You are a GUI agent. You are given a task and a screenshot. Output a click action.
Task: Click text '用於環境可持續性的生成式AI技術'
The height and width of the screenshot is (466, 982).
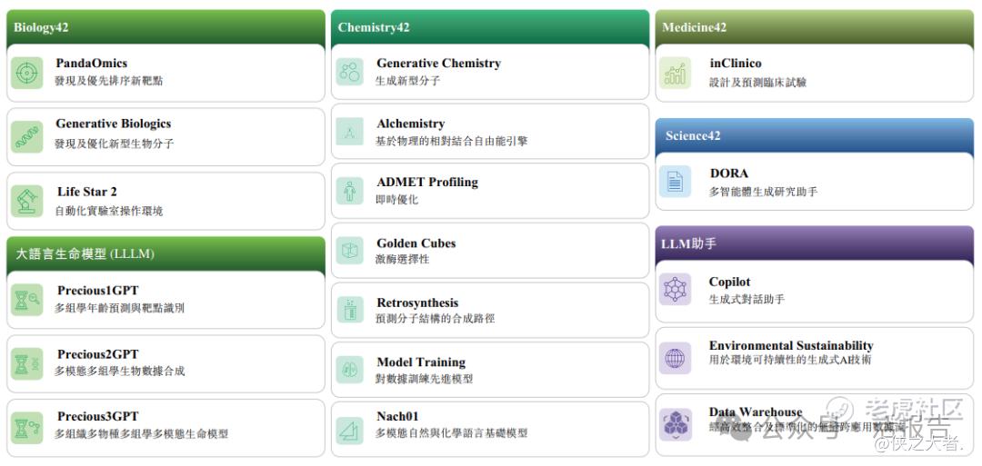click(790, 360)
